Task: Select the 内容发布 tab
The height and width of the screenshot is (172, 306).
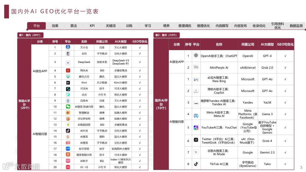Action: click(x=241, y=26)
